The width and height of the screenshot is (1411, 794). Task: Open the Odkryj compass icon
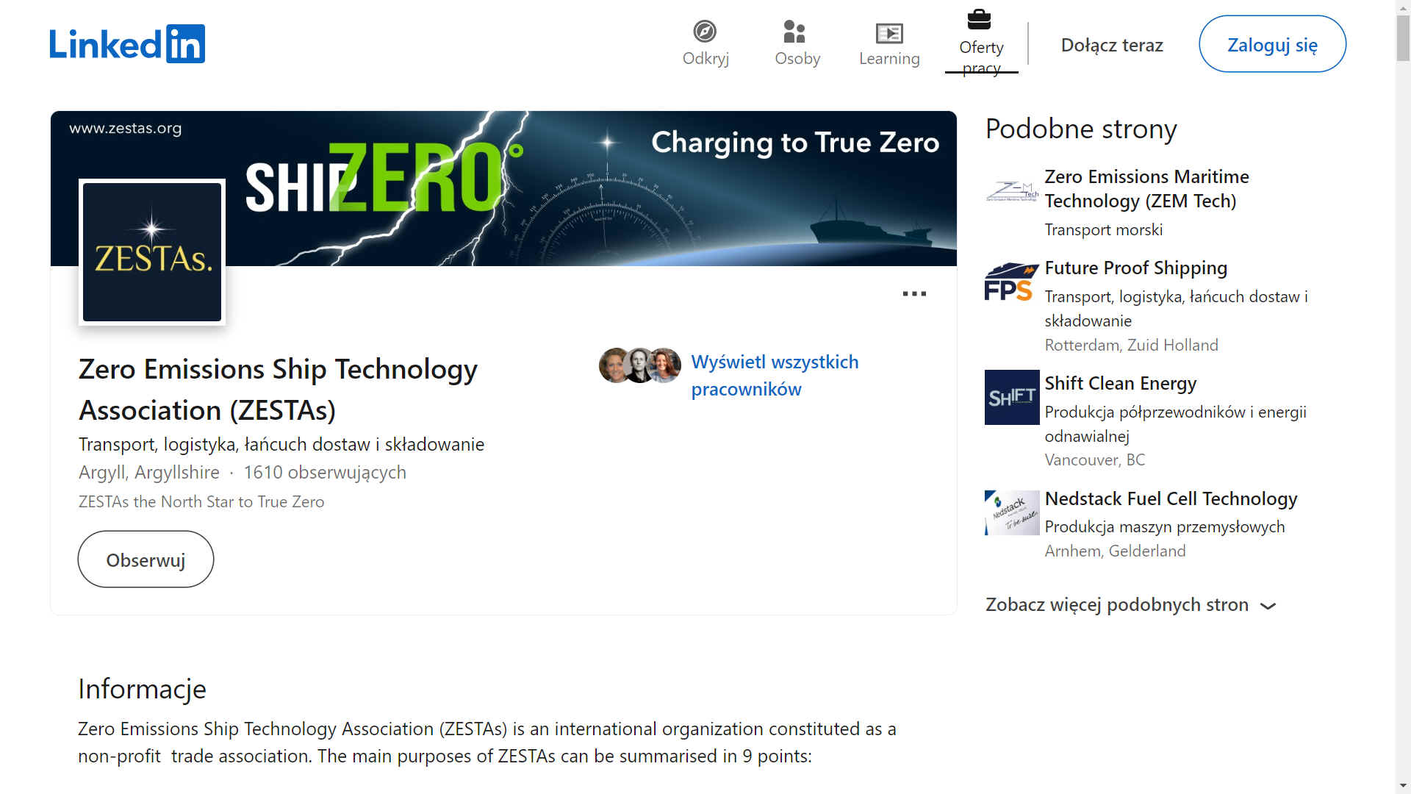705,32
